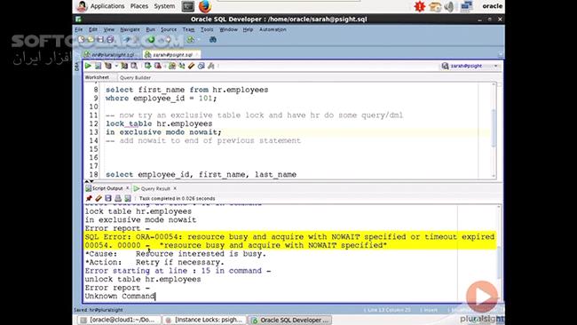Open the Source menu
This screenshot has height=325, width=577.
[169, 29]
